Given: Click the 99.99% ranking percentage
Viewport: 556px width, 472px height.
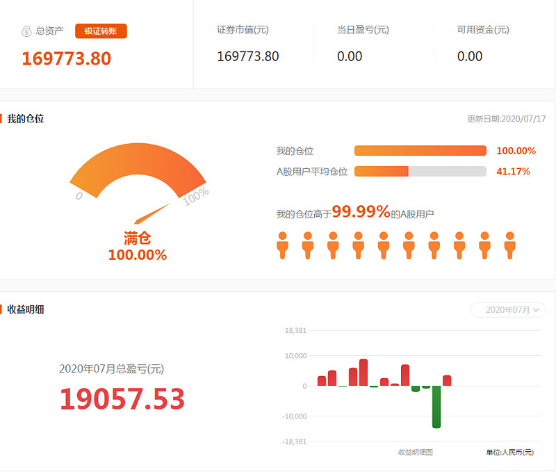Looking at the screenshot, I should (x=361, y=211).
